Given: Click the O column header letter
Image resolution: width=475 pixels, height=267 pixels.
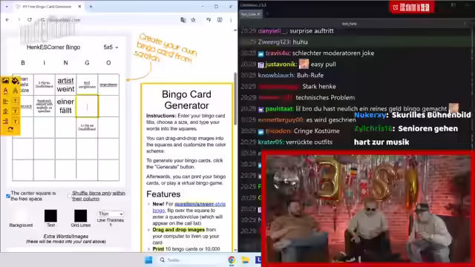Looking at the screenshot, I should point(108,62).
